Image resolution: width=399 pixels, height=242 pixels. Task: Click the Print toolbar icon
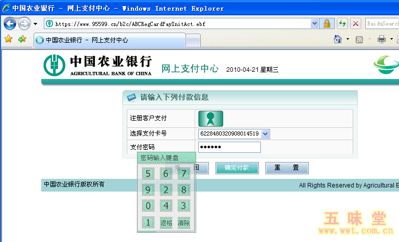pyautogui.click(x=381, y=39)
